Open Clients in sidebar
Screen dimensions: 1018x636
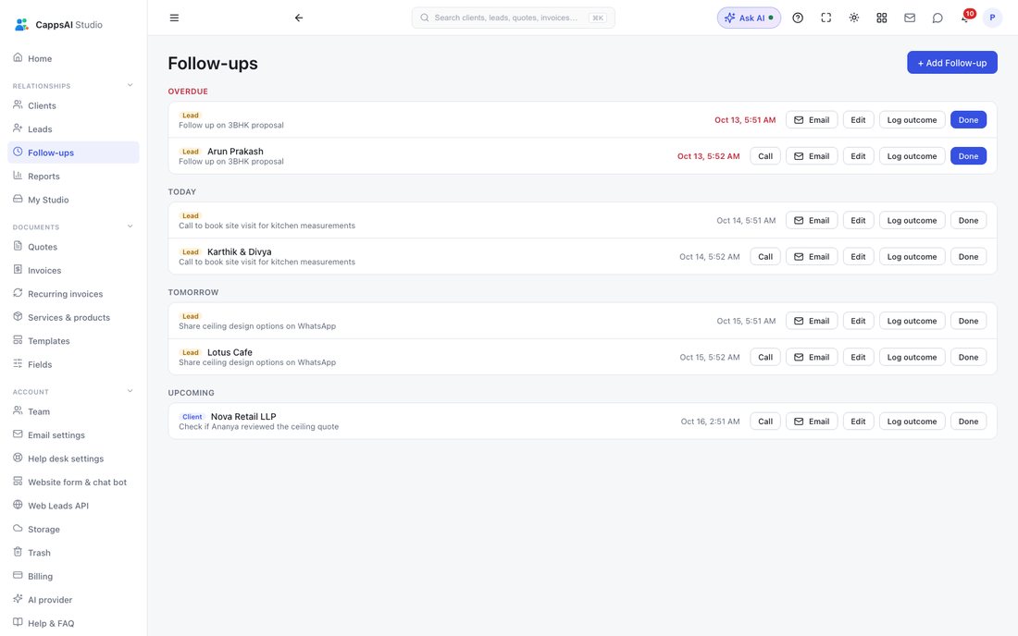(x=73, y=105)
